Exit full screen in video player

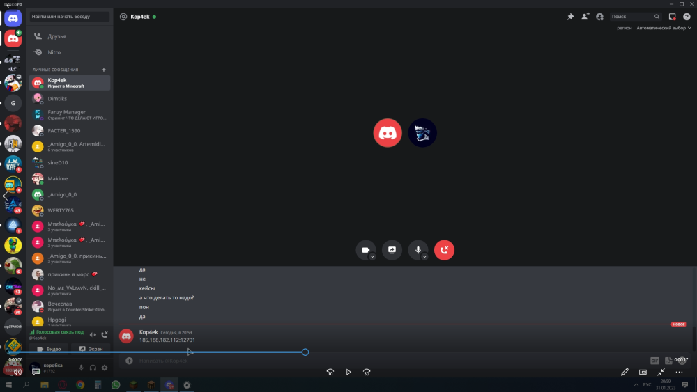coord(661,372)
